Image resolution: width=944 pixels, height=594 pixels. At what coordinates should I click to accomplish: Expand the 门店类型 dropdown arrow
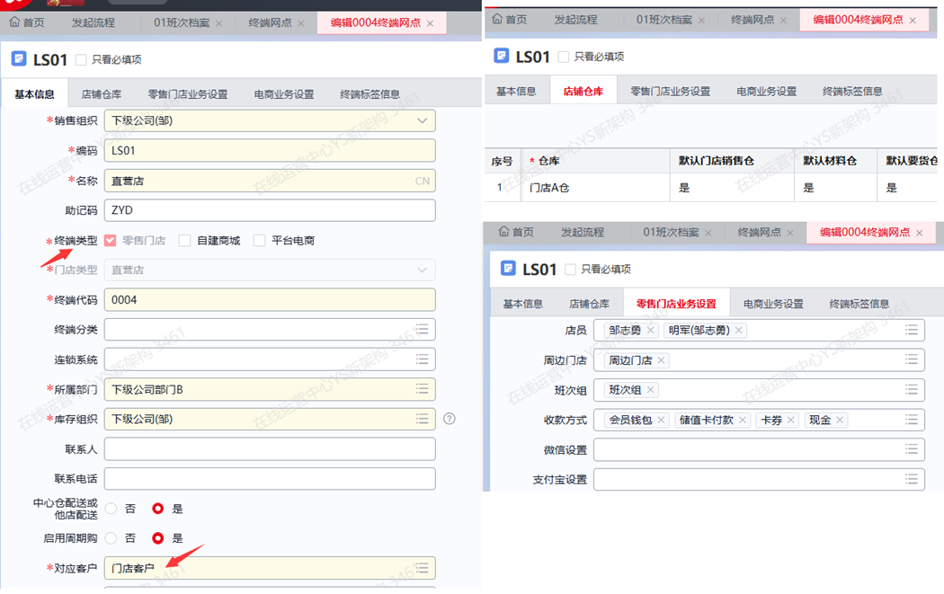[x=422, y=270]
